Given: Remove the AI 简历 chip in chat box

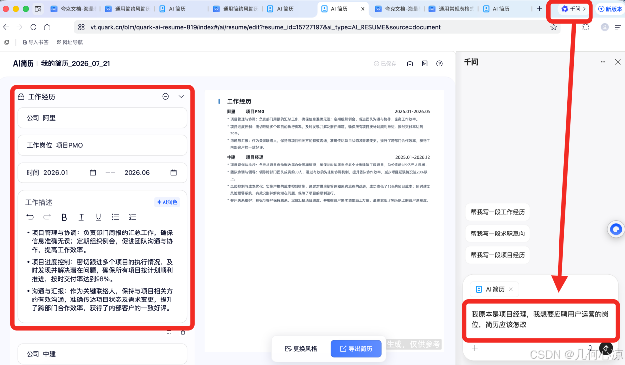Looking at the screenshot, I should 511,289.
